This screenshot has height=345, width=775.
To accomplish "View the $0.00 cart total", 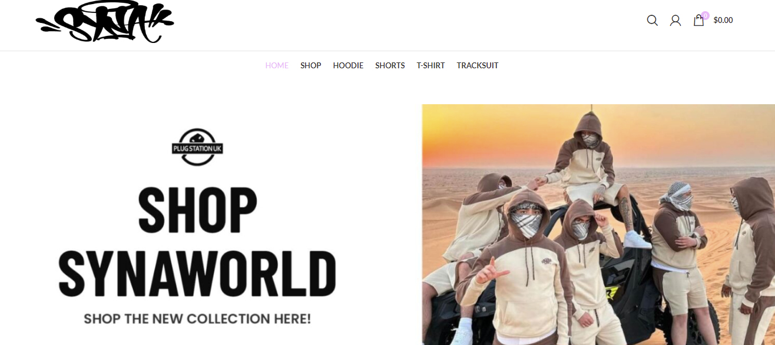I will coord(723,20).
